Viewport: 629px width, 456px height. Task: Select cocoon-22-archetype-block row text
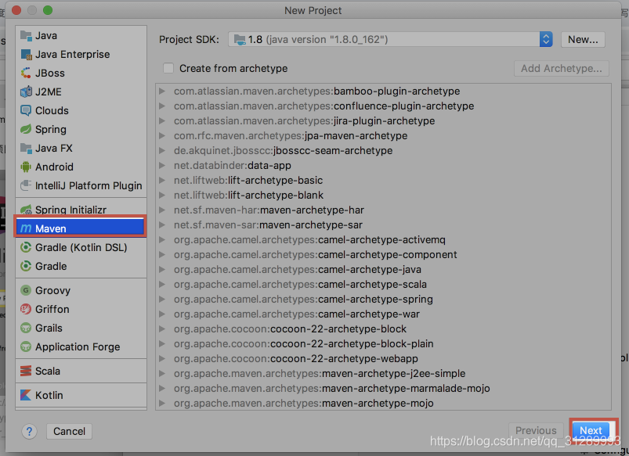pos(290,329)
